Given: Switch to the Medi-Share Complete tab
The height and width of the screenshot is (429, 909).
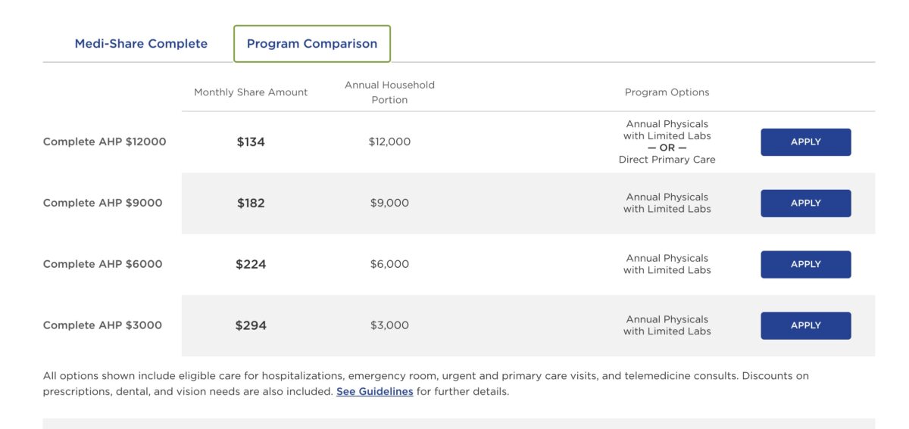Looking at the screenshot, I should [141, 44].
